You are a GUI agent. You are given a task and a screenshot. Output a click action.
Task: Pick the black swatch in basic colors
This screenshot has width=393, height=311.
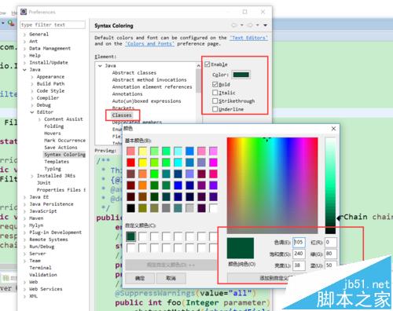pyautogui.click(x=130, y=208)
